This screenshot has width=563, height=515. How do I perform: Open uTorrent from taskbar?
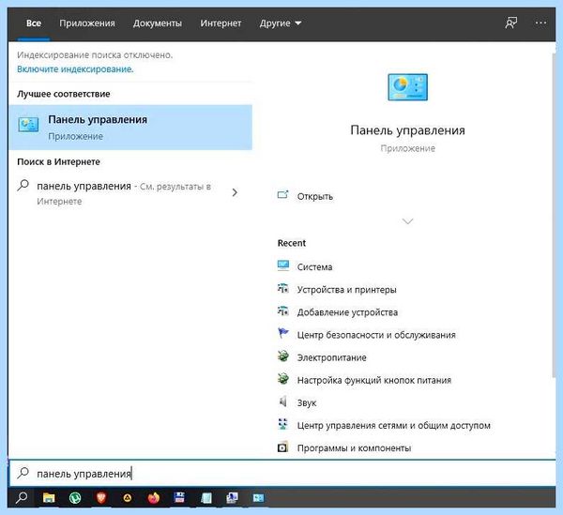click(x=75, y=497)
